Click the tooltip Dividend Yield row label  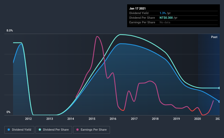pyautogui.click(x=139, y=13)
